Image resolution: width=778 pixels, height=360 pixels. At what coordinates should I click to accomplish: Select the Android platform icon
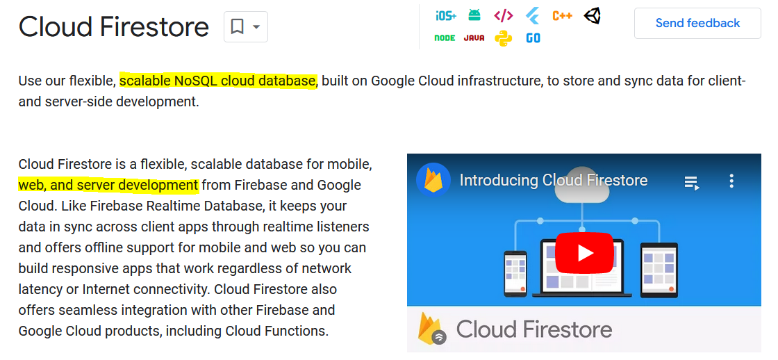click(474, 15)
